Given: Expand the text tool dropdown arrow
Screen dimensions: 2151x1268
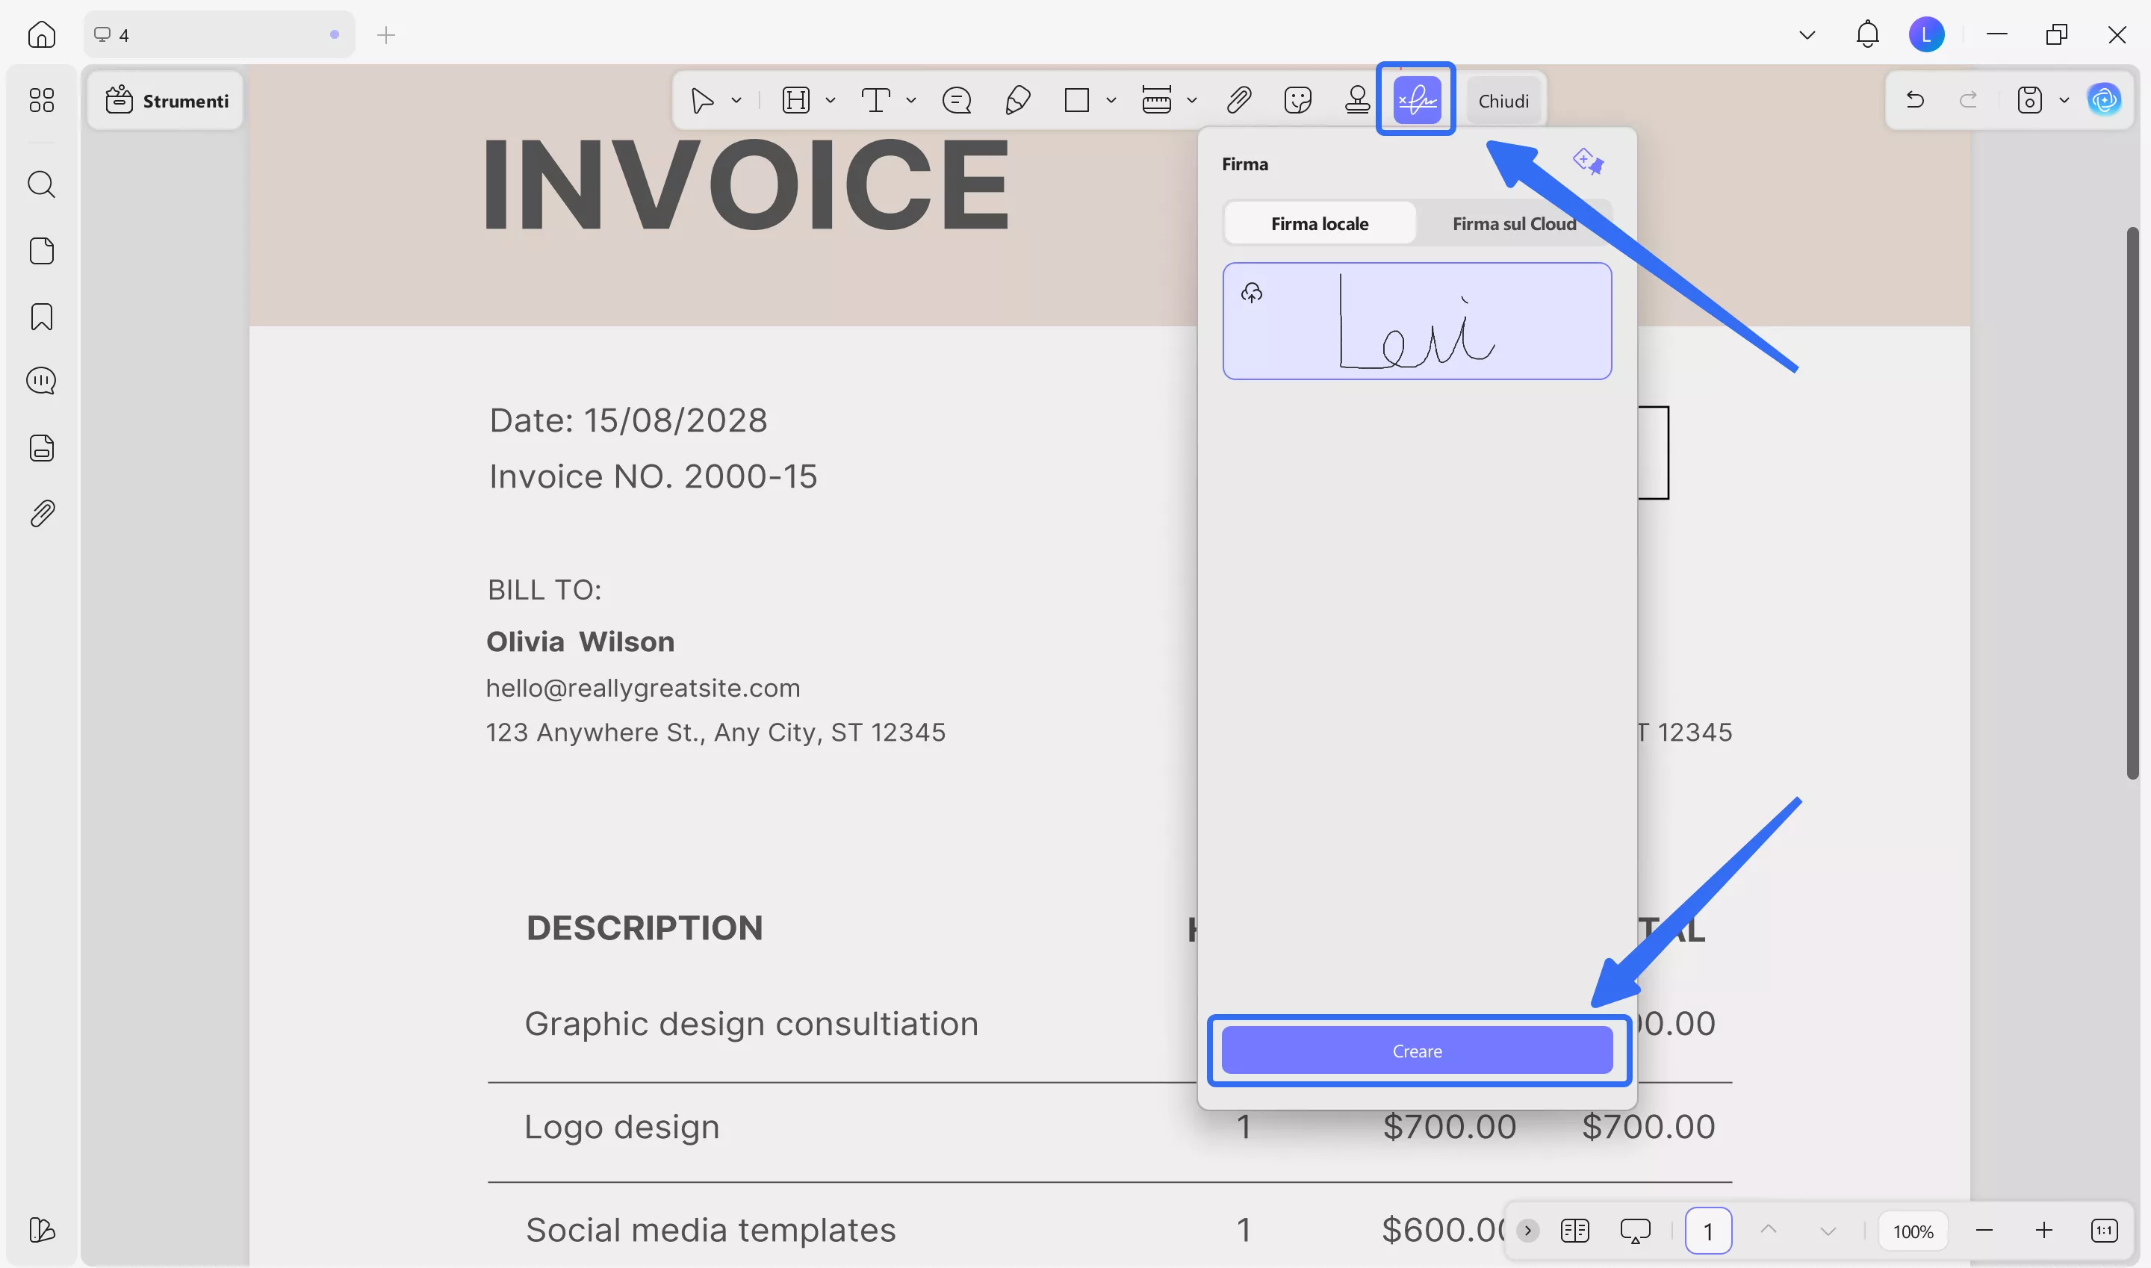Looking at the screenshot, I should pyautogui.click(x=911, y=101).
